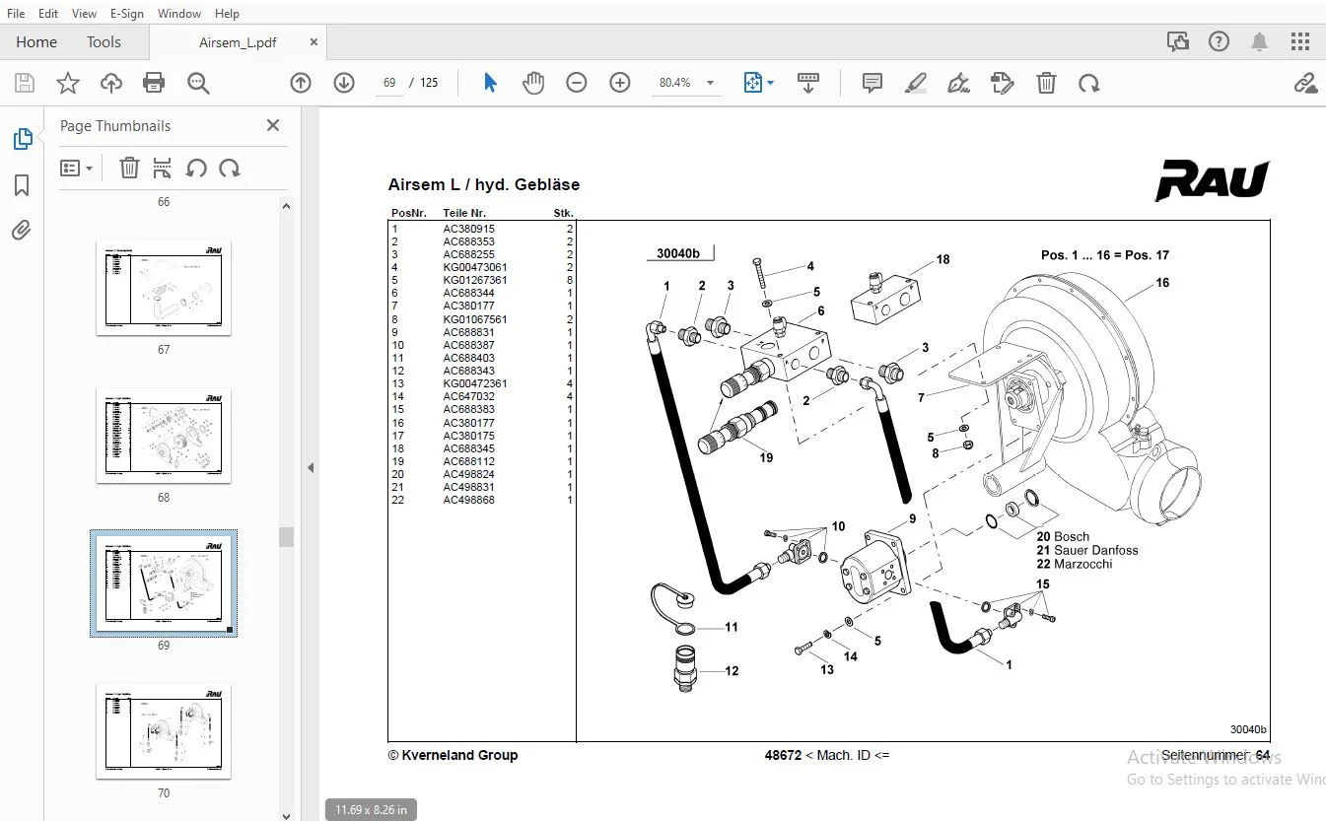Save the file with the floppy disk icon

(x=24, y=83)
